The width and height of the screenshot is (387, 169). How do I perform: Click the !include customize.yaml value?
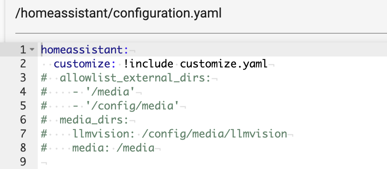[195, 64]
